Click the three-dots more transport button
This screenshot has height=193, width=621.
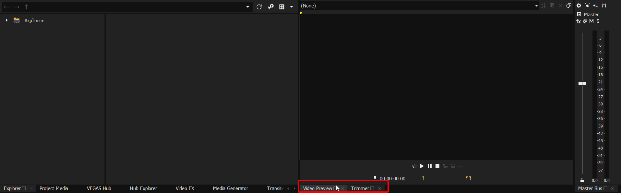460,166
